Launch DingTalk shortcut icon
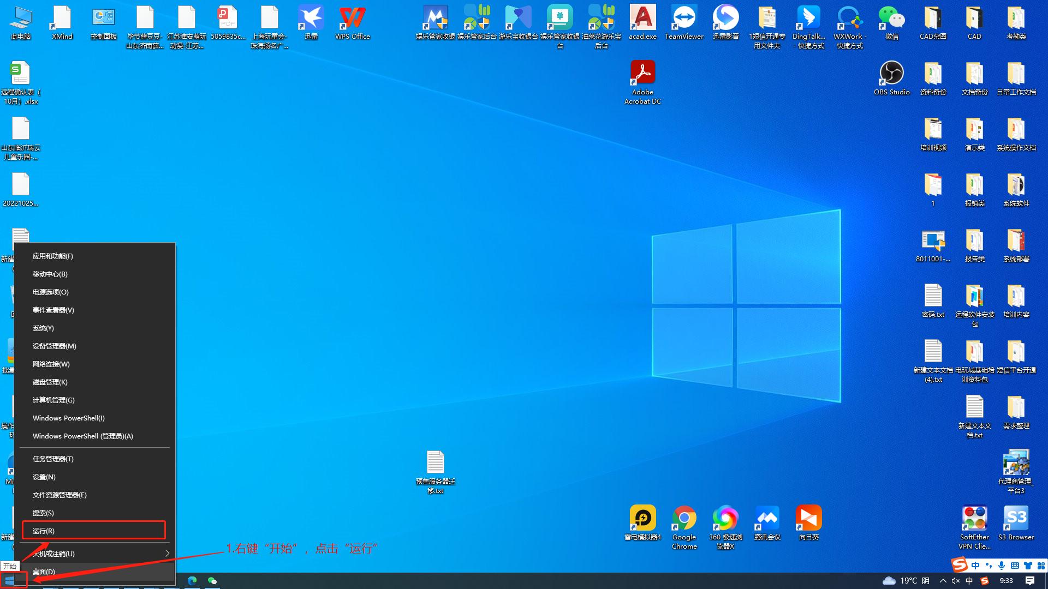Image resolution: width=1048 pixels, height=589 pixels. point(809,27)
